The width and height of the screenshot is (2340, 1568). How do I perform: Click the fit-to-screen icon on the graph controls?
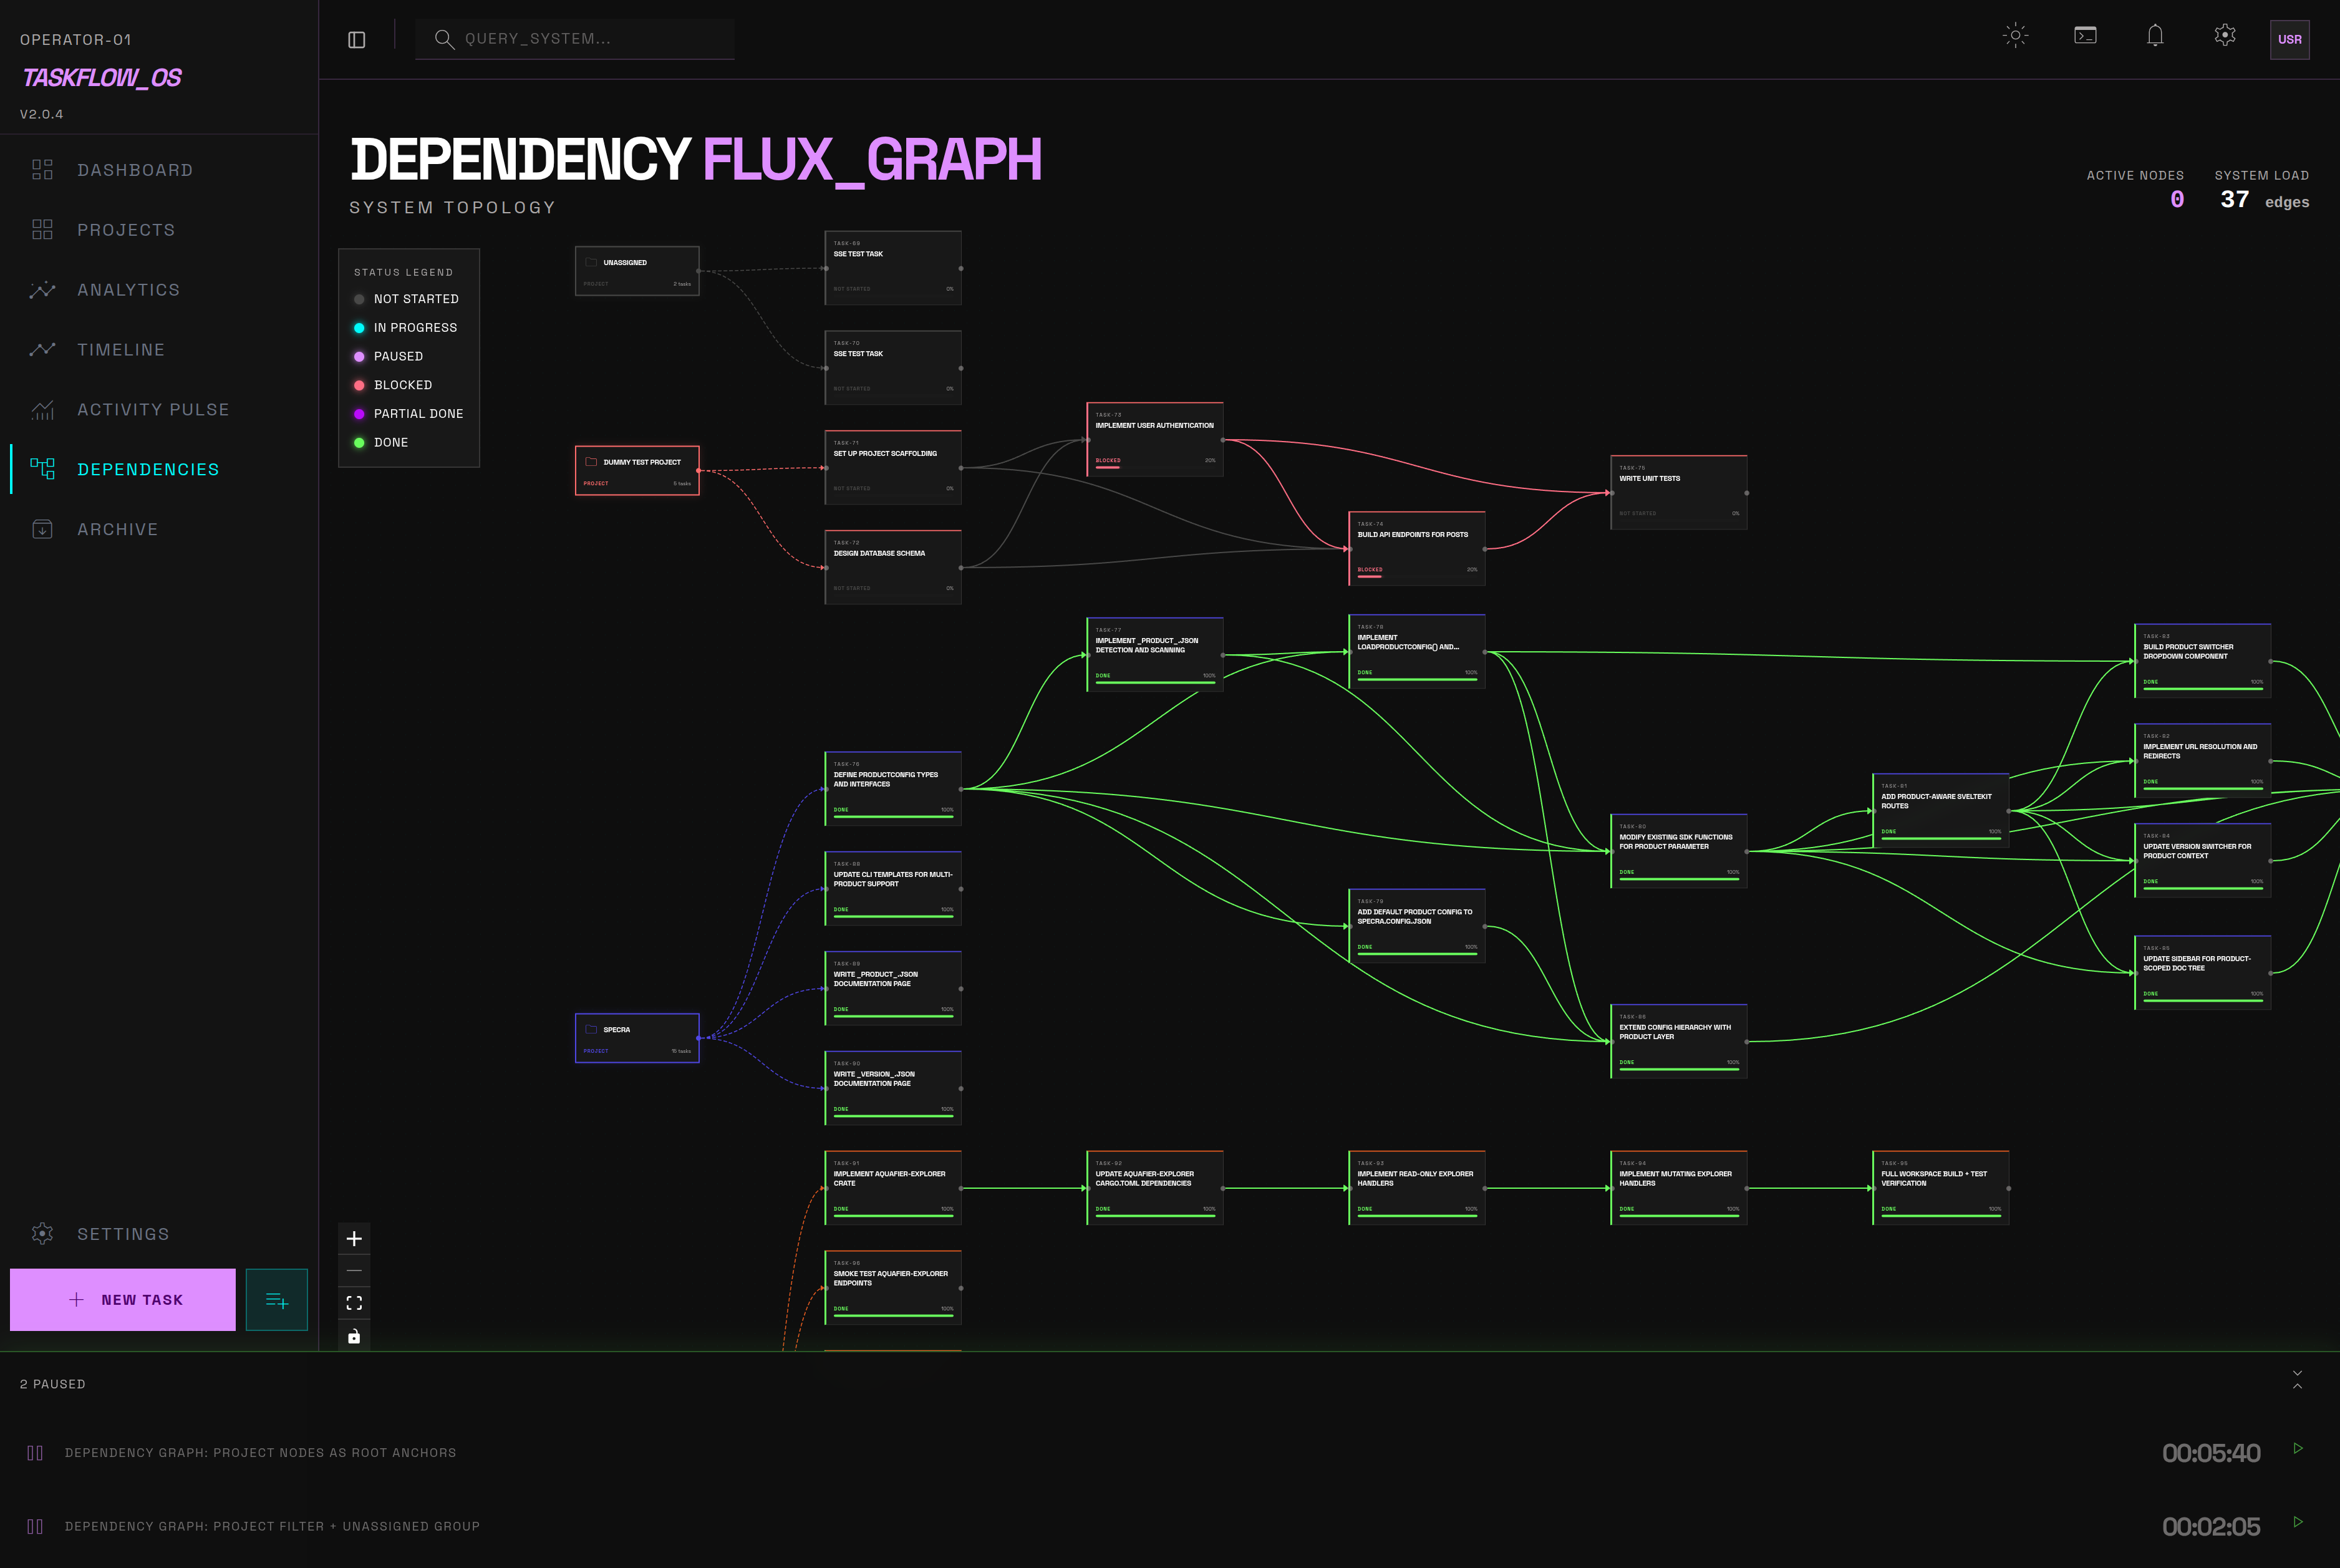click(x=354, y=1302)
